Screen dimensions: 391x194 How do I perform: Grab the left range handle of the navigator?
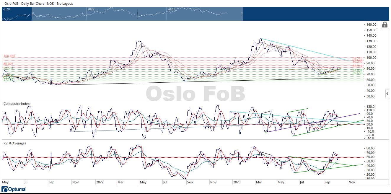pyautogui.click(x=33, y=14)
